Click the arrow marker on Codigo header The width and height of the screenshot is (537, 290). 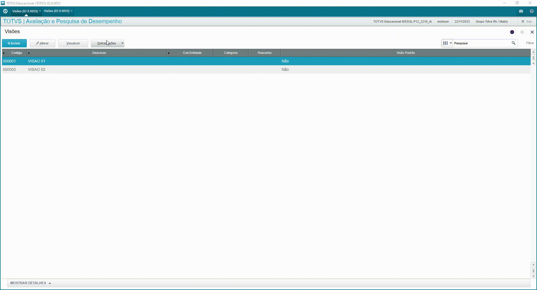coord(4,53)
